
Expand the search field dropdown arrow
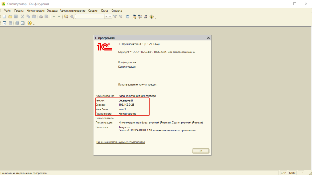106,17
